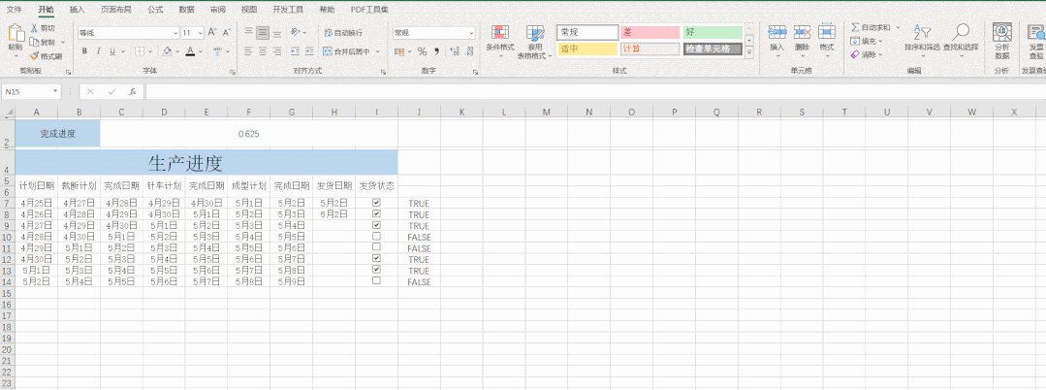1046x390 pixels.
Task: Open the number format dropdown (常规)
Action: pyautogui.click(x=472, y=33)
